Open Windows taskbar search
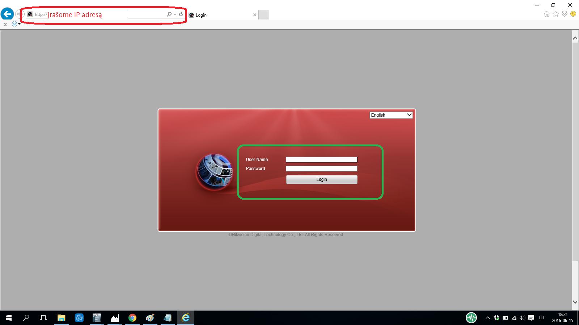 pos(26,318)
